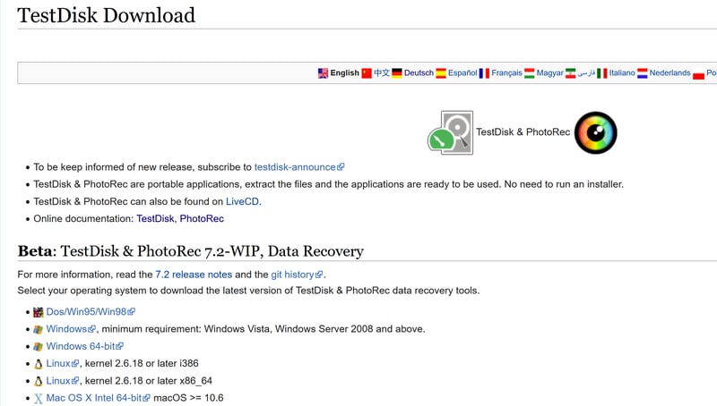The width and height of the screenshot is (717, 406).
Task: Download the Windows version (Vista and above)
Action: (x=71, y=329)
